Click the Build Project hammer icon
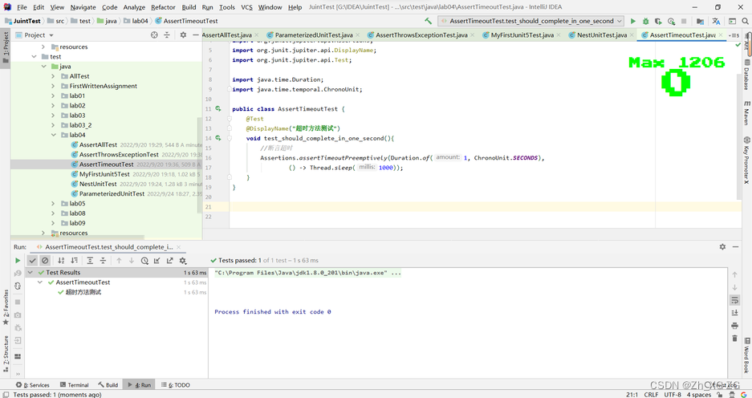 (x=428, y=21)
